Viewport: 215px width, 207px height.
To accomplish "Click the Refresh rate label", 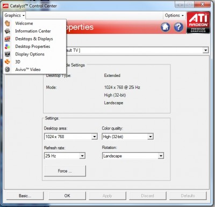I will 55,148.
